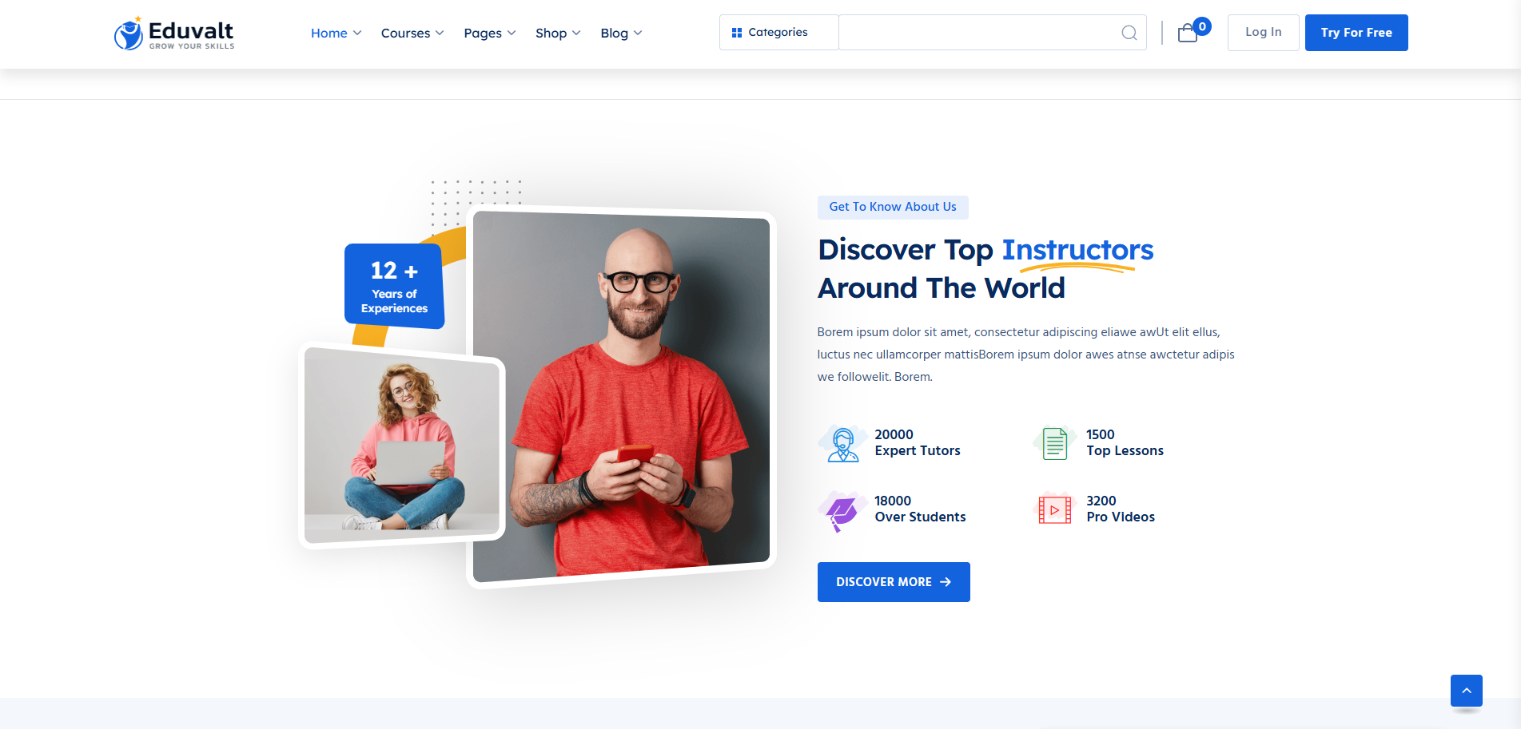Click the 'Borem ipsum dolor' description paragraph

[1025, 355]
